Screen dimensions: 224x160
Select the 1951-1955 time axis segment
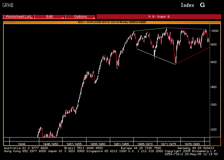pos(74,143)
